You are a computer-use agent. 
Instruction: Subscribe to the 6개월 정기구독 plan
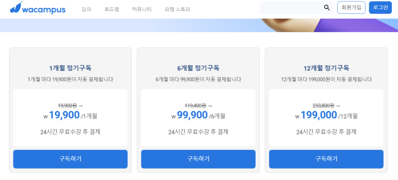[x=198, y=159]
